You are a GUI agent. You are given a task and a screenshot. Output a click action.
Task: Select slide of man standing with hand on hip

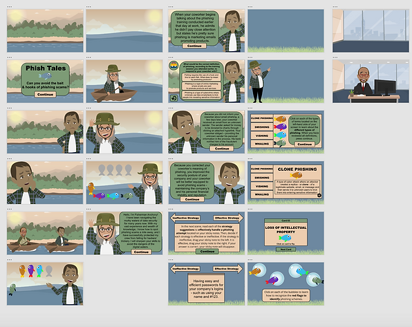click(45, 132)
